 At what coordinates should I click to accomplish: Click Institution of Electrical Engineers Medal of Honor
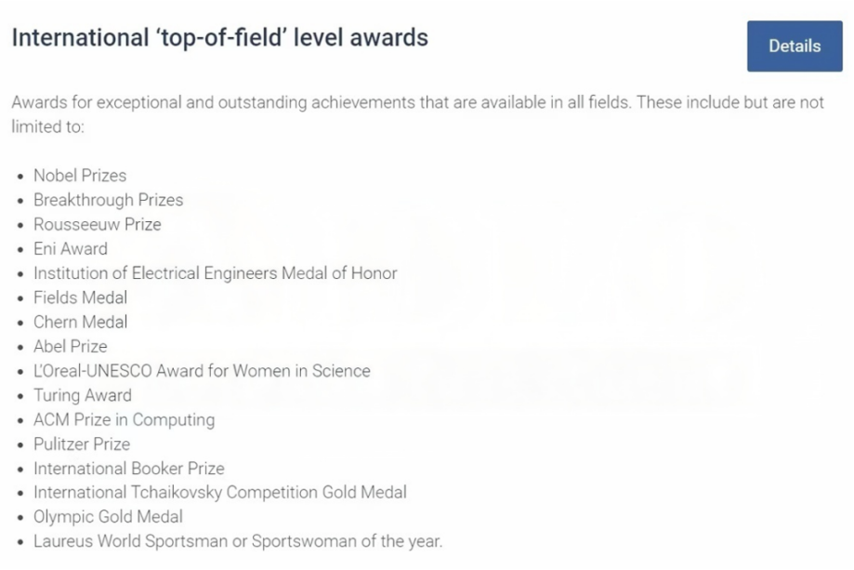216,273
